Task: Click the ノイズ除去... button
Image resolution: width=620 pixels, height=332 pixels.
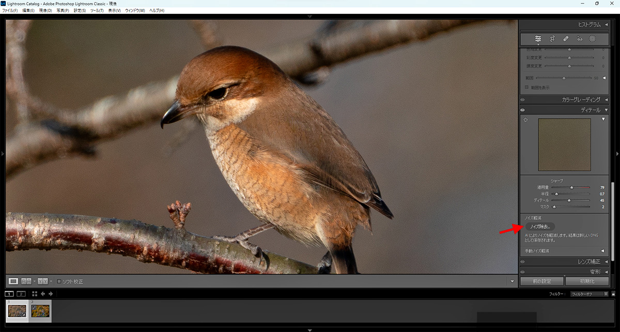Action: point(540,227)
